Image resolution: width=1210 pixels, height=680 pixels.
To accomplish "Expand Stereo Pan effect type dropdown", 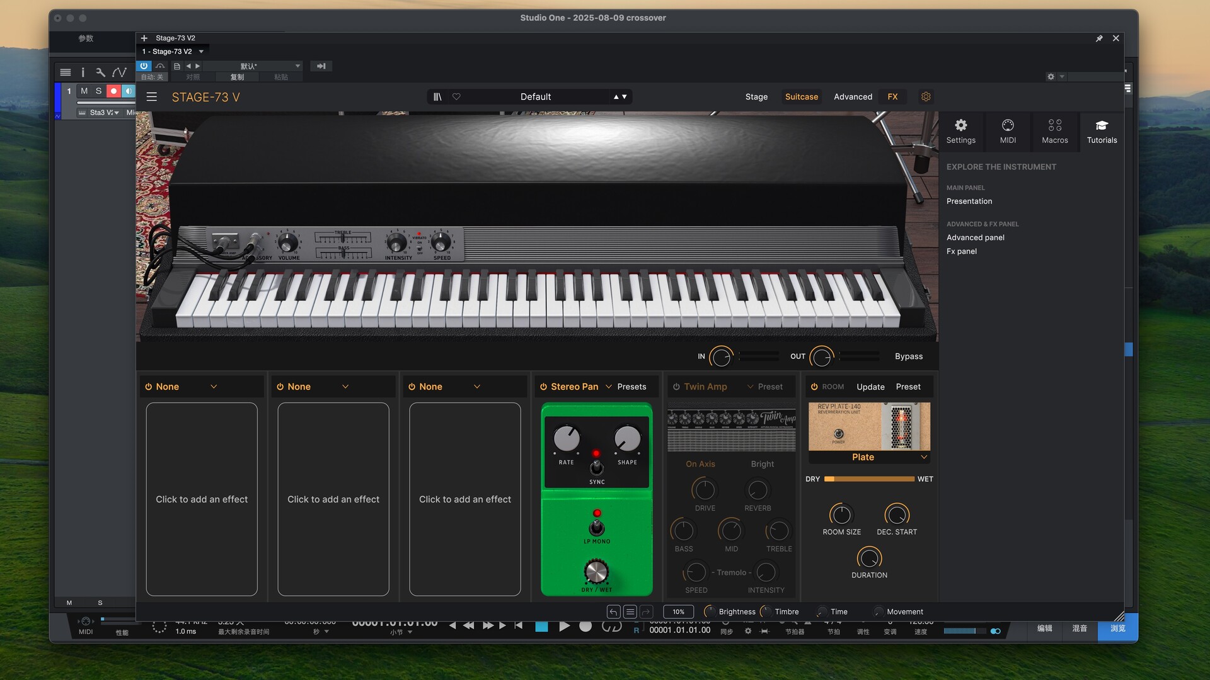I will (x=609, y=387).
